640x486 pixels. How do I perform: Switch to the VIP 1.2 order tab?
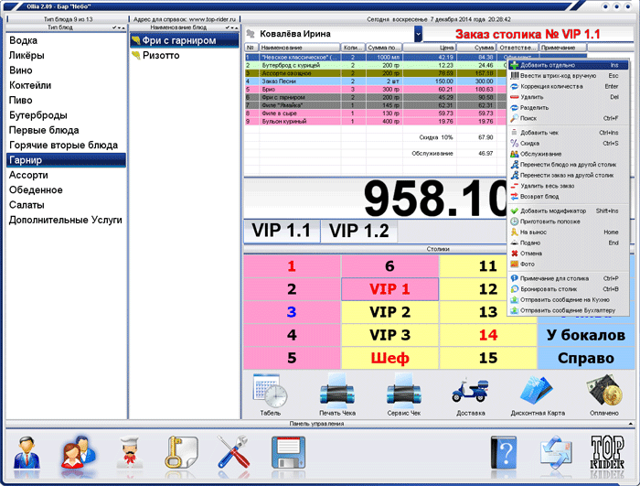click(358, 232)
